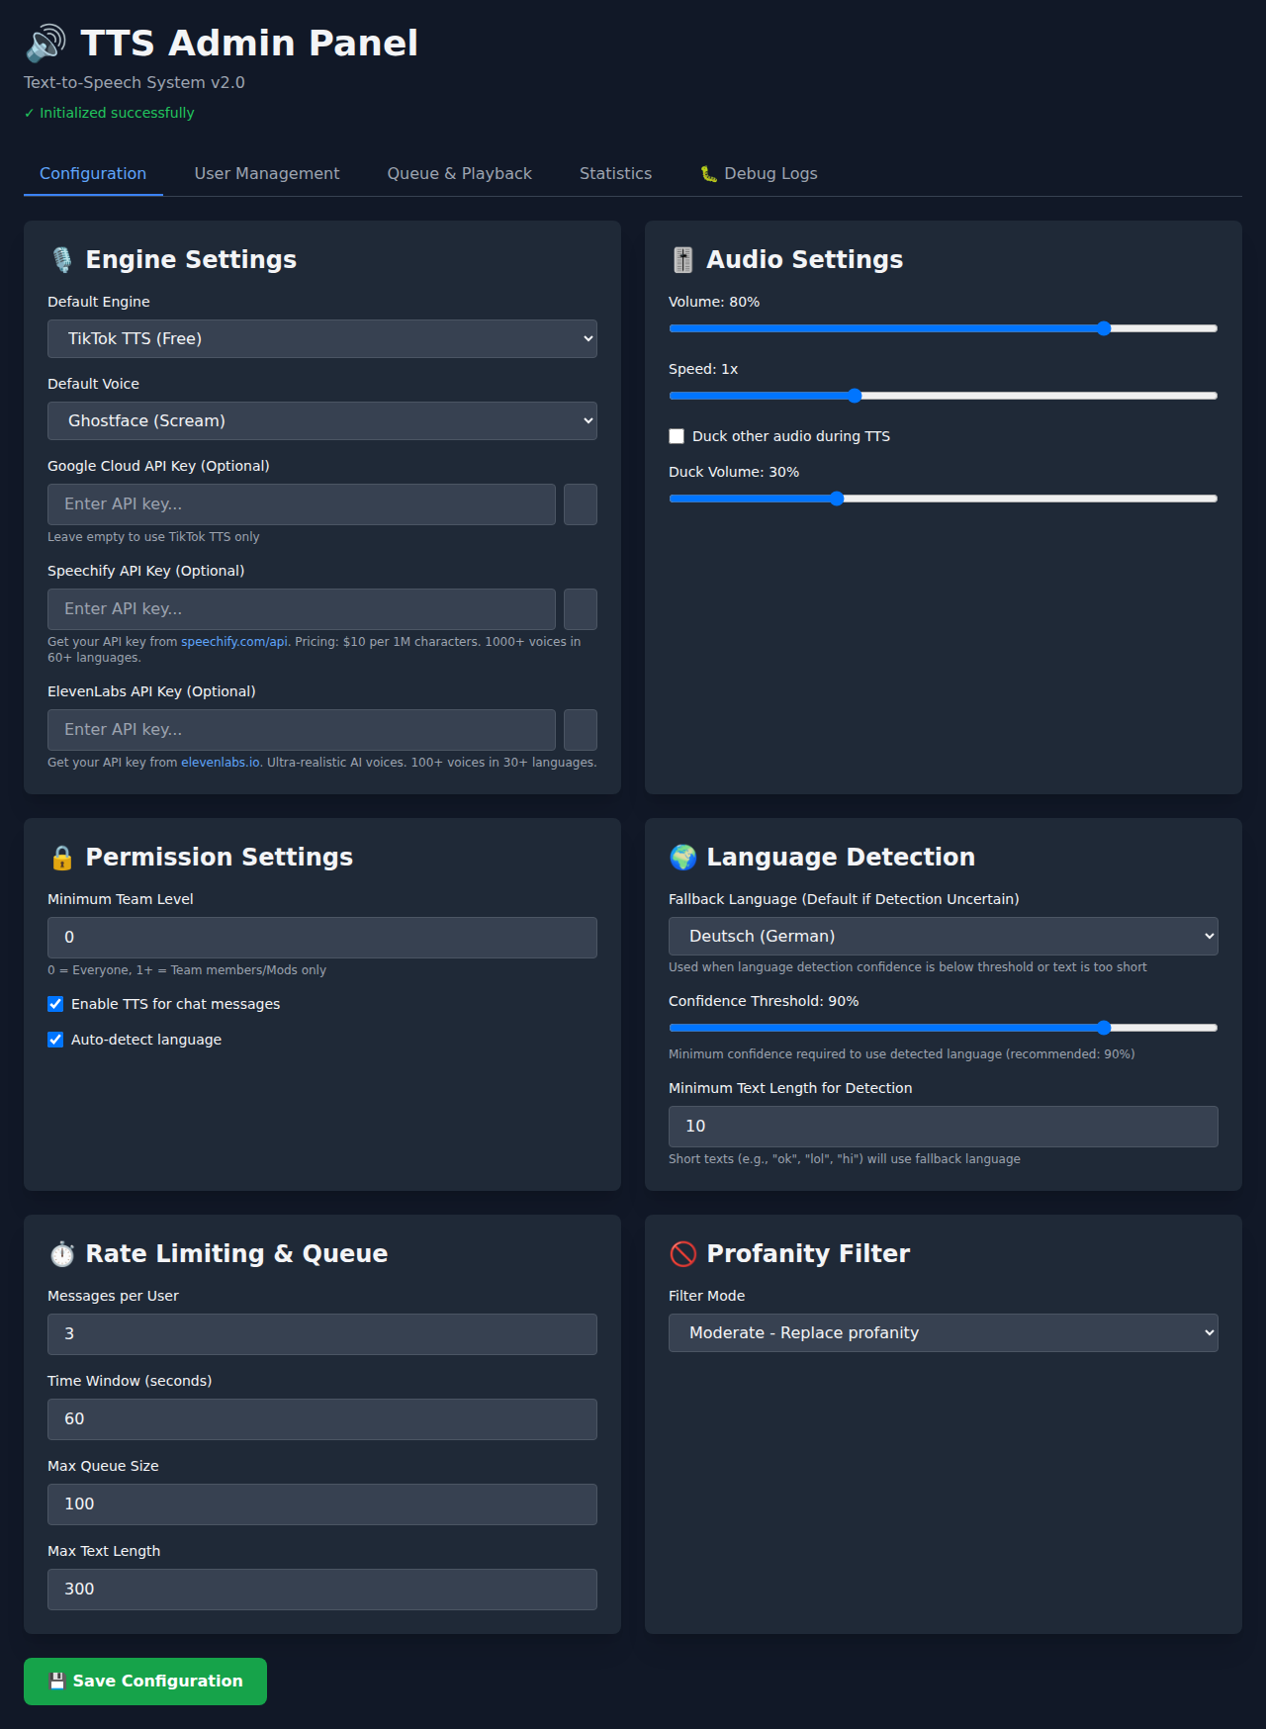Open the speechify.com/api link
Image resolution: width=1266 pixels, height=1729 pixels.
pyautogui.click(x=234, y=642)
